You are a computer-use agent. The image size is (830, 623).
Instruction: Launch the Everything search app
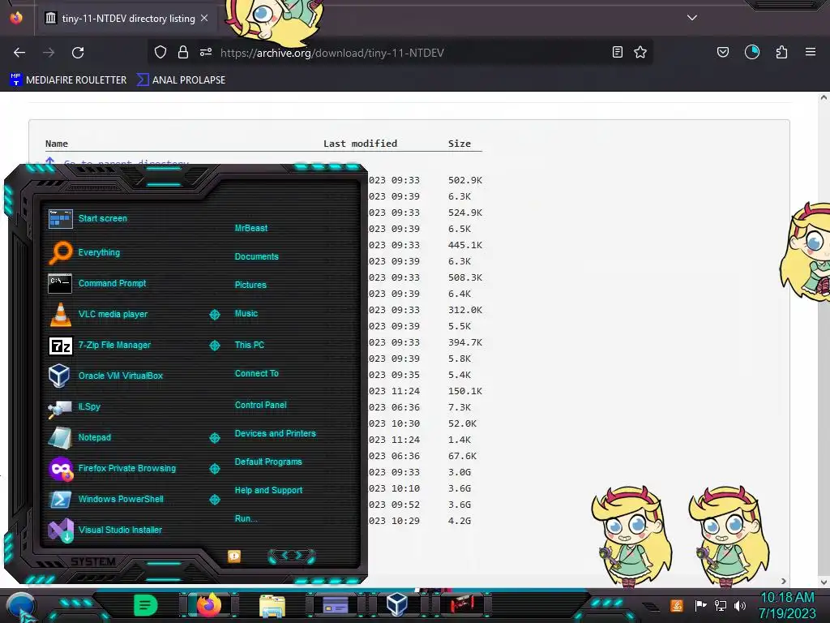(84, 252)
